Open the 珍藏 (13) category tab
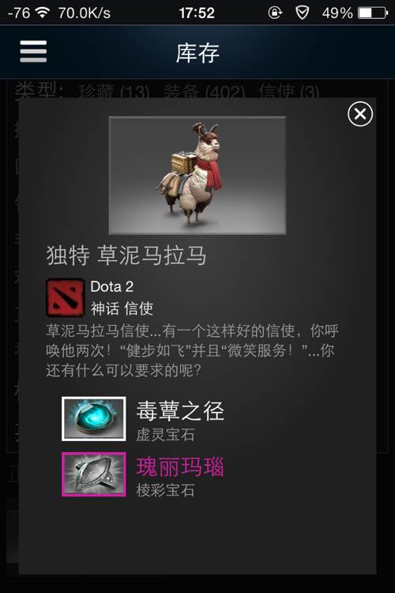Screen dimensions: 395x593 (114, 92)
